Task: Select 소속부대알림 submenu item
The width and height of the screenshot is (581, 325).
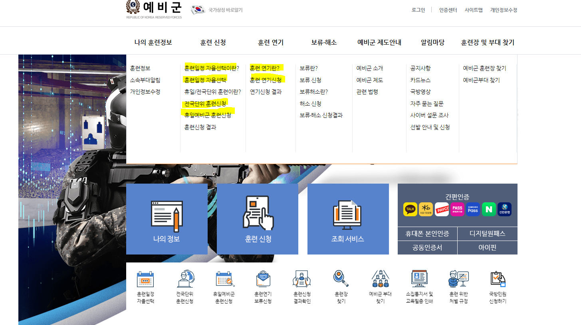Action: point(145,80)
